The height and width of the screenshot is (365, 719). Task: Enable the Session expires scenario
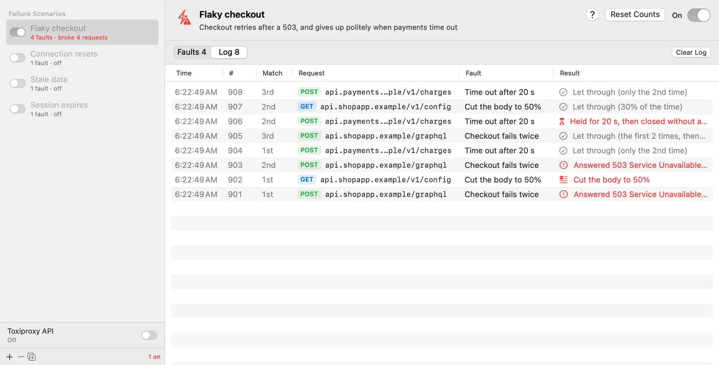coord(18,109)
